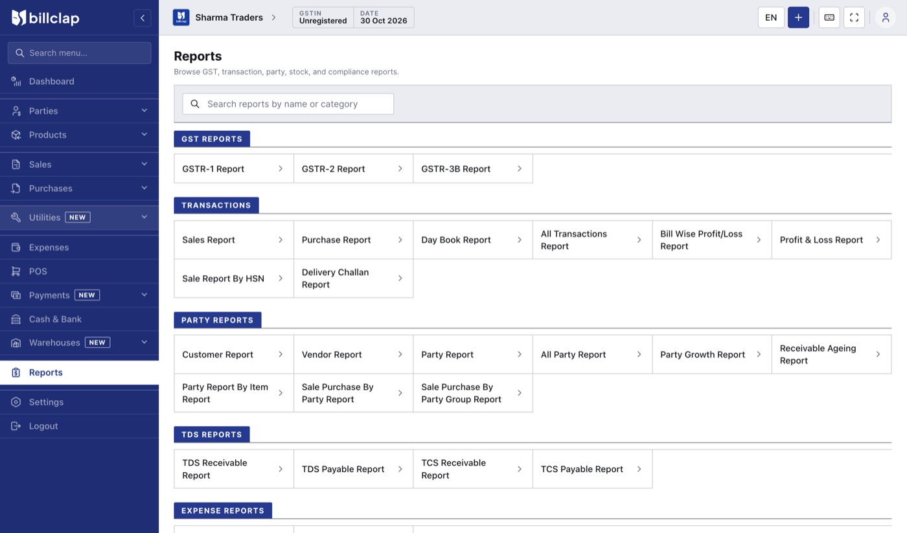The image size is (907, 533).
Task: Click the Date 30 Oct 2026 badge
Action: (384, 17)
